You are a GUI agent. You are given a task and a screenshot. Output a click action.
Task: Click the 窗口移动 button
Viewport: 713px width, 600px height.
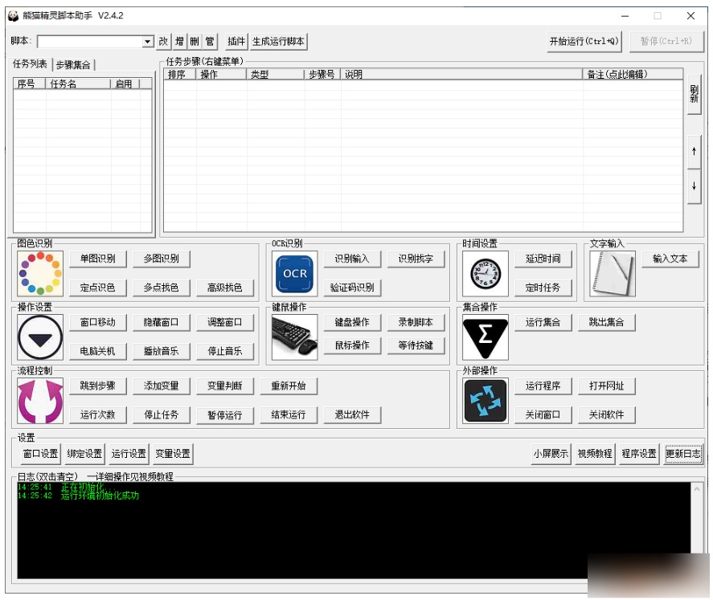click(98, 322)
